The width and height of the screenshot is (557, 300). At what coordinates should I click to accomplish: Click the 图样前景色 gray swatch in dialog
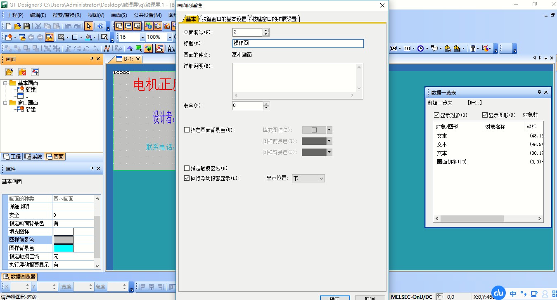314,141
